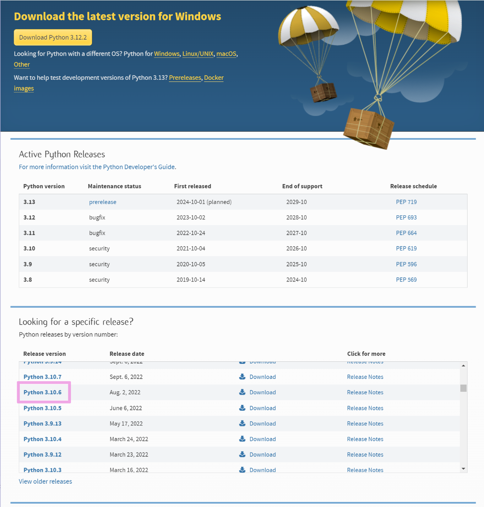
Task: View Release Notes for Python 3.10.5
Action: (365, 408)
